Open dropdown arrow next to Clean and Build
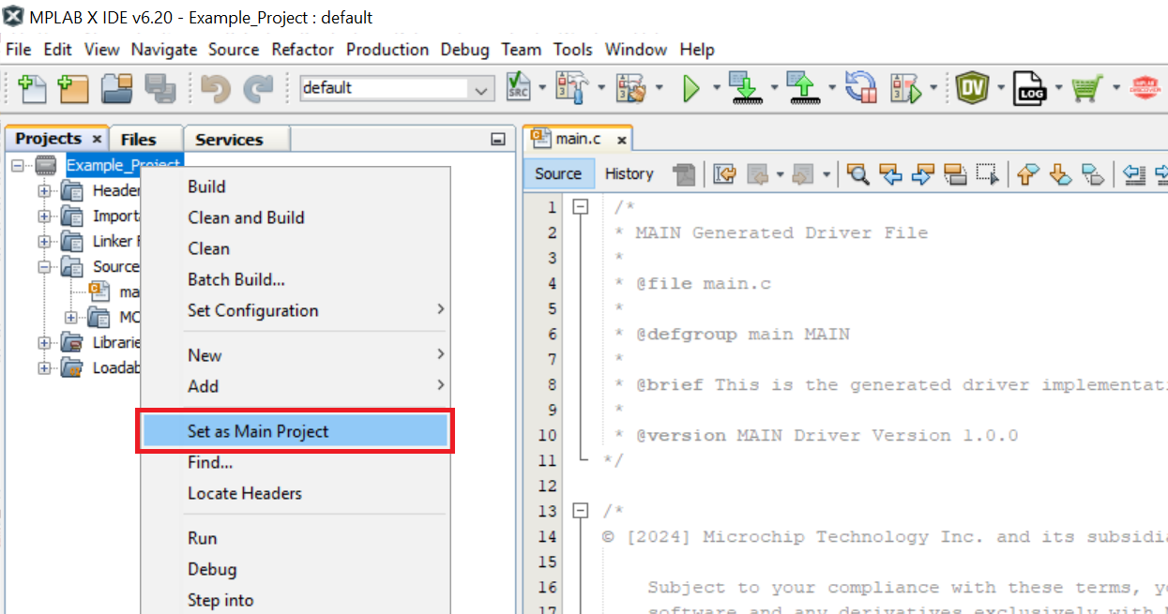1168x614 pixels. (659, 89)
